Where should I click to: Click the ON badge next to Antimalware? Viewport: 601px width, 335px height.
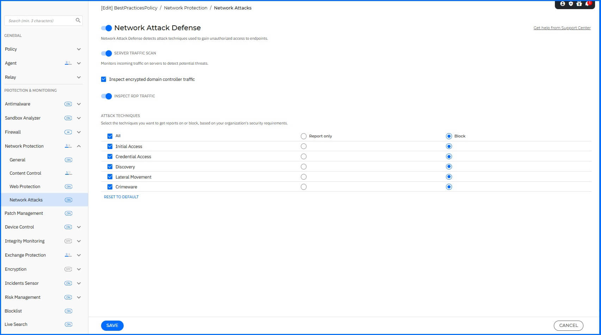pyautogui.click(x=68, y=104)
